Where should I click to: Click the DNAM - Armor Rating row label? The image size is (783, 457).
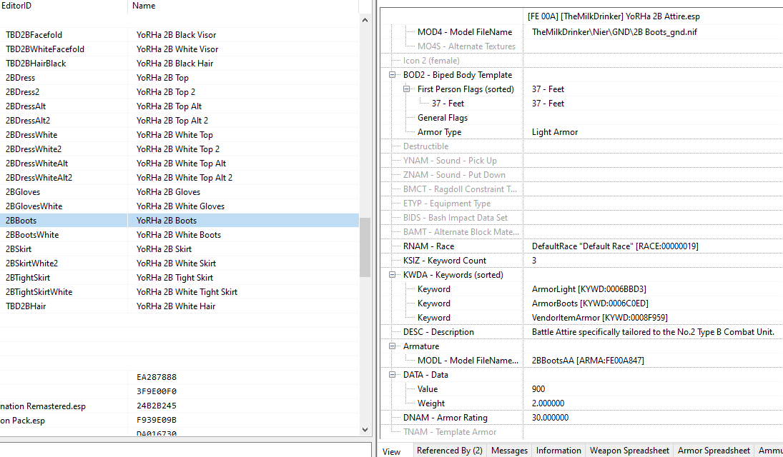(445, 418)
